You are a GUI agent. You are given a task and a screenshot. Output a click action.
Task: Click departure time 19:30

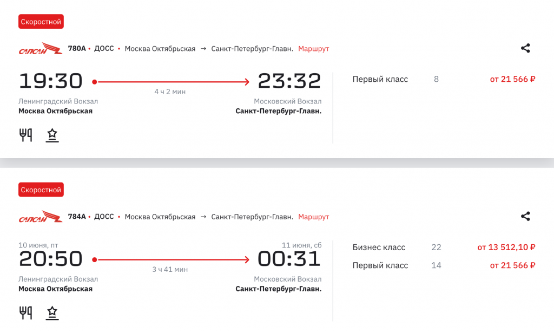51,81
